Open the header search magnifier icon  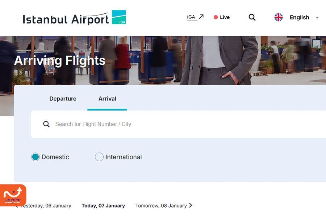252,17
